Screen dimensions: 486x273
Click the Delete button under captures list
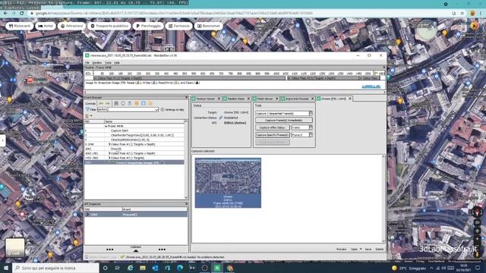click(x=380, y=249)
